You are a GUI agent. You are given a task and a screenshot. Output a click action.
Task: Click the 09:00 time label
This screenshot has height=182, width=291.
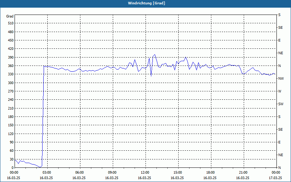click(113, 173)
